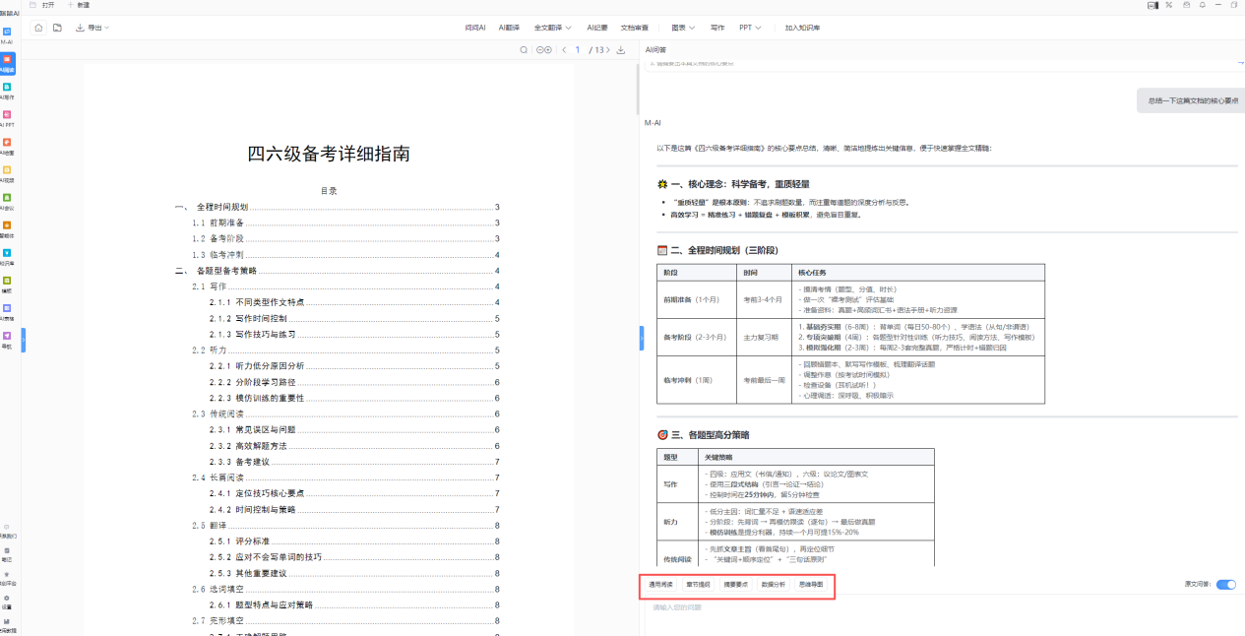Go to the previous page with the left arrow
This screenshot has height=636, width=1245.
pos(563,50)
